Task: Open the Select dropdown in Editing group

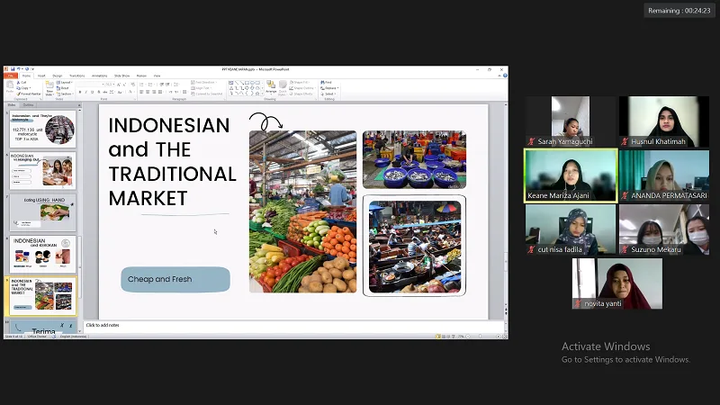Action: pyautogui.click(x=329, y=94)
